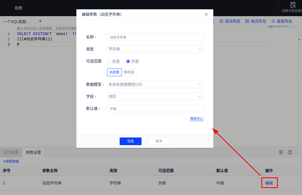This screenshot has width=302, height=195.
Task: Click the 完成 button
Action: (x=130, y=141)
